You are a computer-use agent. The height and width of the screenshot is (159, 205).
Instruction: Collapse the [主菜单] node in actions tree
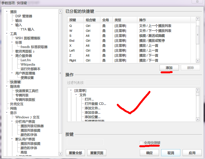(x=71, y=90)
